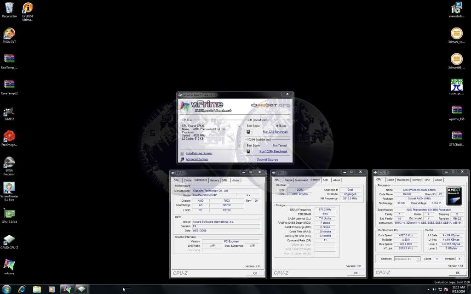Open the ScreenHunter 5.1 Free shortcut
This screenshot has height=294, width=471.
(x=9, y=188)
